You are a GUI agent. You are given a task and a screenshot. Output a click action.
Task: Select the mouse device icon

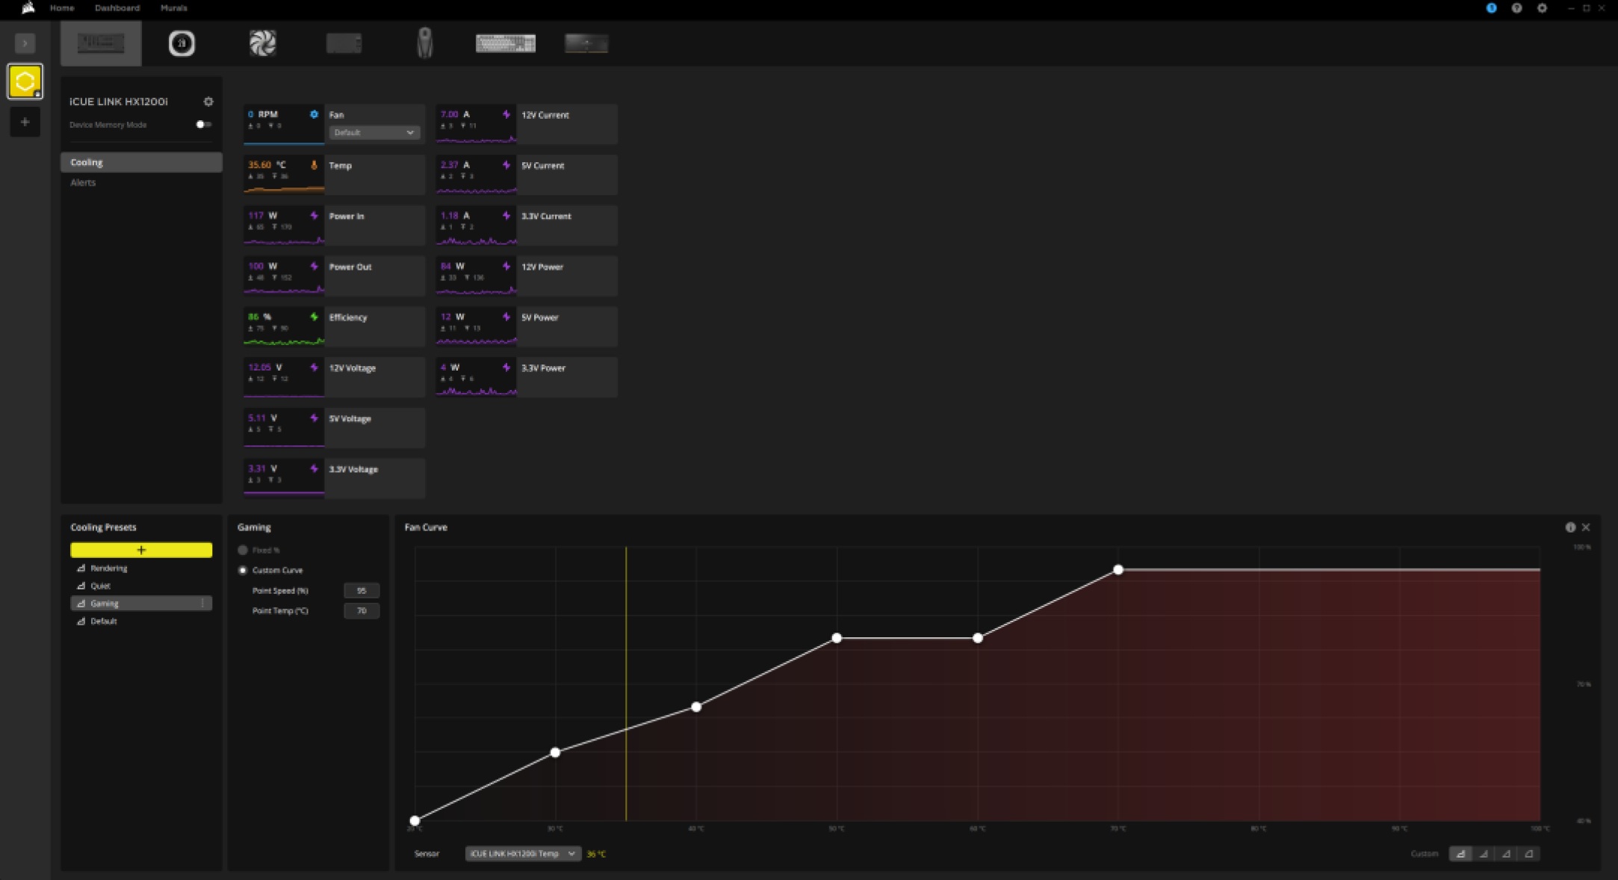click(424, 43)
